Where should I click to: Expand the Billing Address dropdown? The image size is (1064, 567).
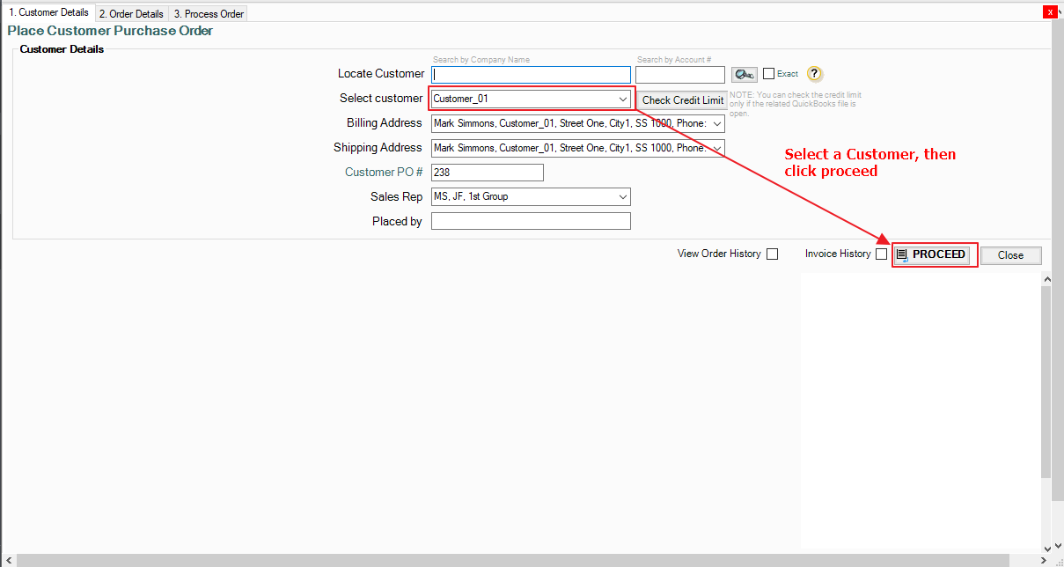click(717, 124)
